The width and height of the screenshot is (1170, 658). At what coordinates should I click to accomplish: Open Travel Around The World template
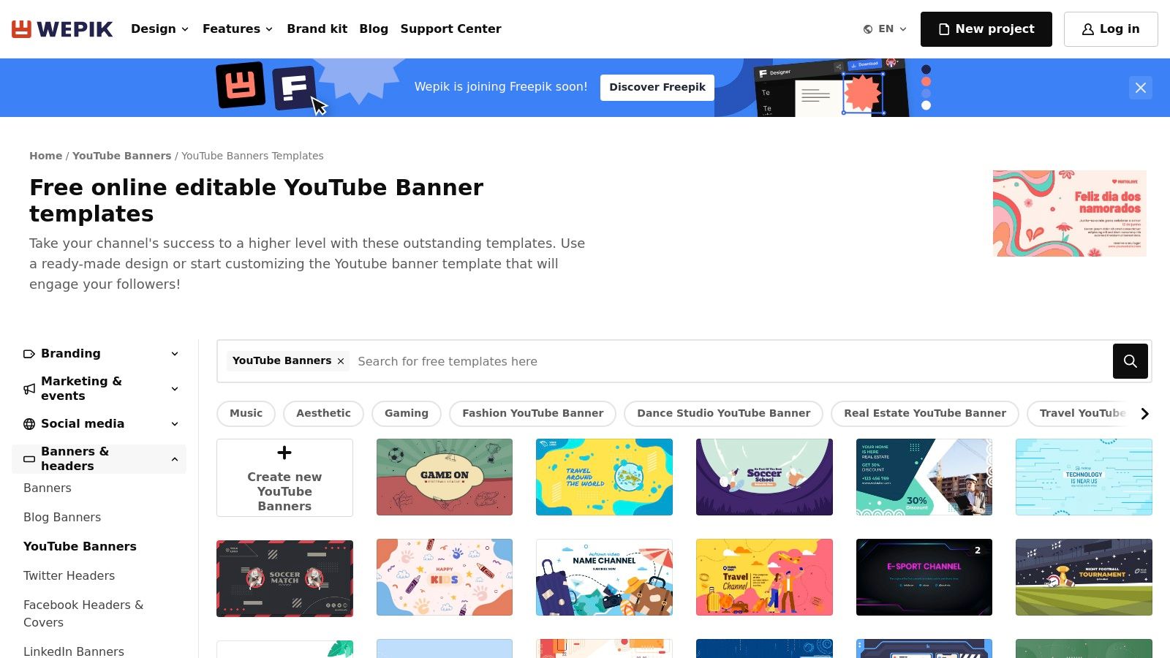pyautogui.click(x=604, y=477)
